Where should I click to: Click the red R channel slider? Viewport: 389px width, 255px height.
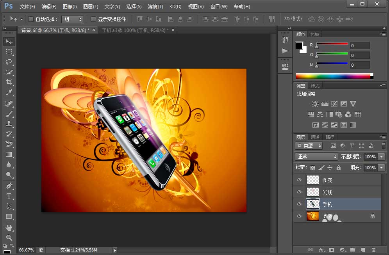pyautogui.click(x=332, y=44)
